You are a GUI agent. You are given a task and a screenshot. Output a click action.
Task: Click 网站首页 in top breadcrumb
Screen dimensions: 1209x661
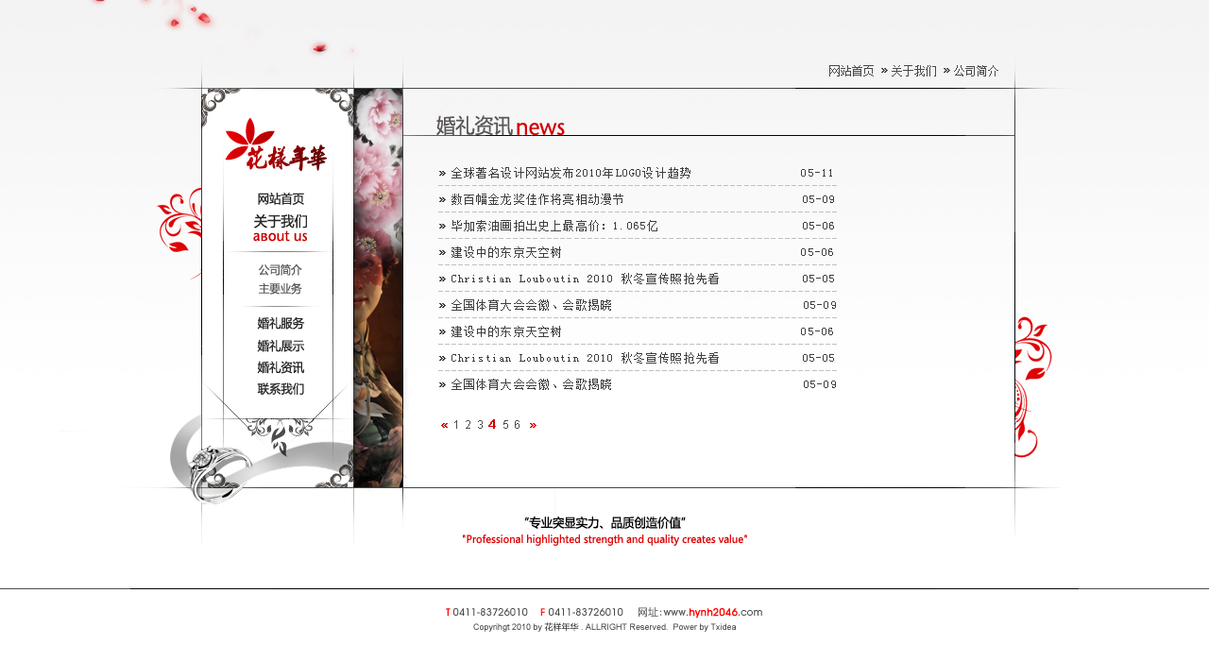(851, 71)
